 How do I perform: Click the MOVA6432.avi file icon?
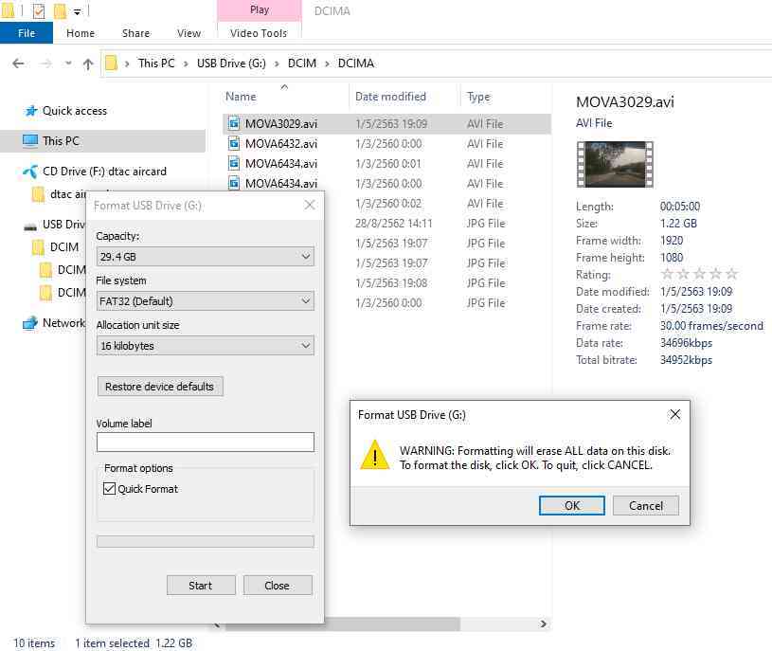point(235,144)
